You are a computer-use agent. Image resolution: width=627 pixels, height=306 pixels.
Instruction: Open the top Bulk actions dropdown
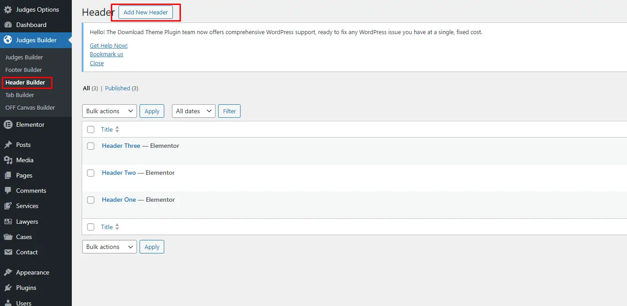coord(110,111)
